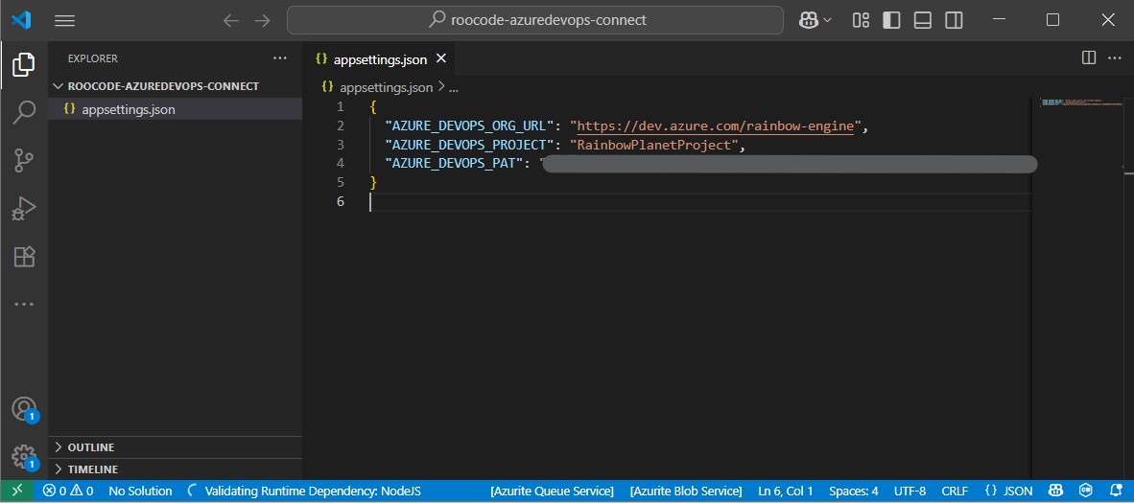Screen dimensions: 1134x503
Task: Split the editor to the right
Action: tap(1089, 57)
